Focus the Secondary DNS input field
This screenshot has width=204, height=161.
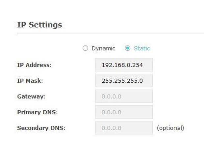[x=124, y=128]
